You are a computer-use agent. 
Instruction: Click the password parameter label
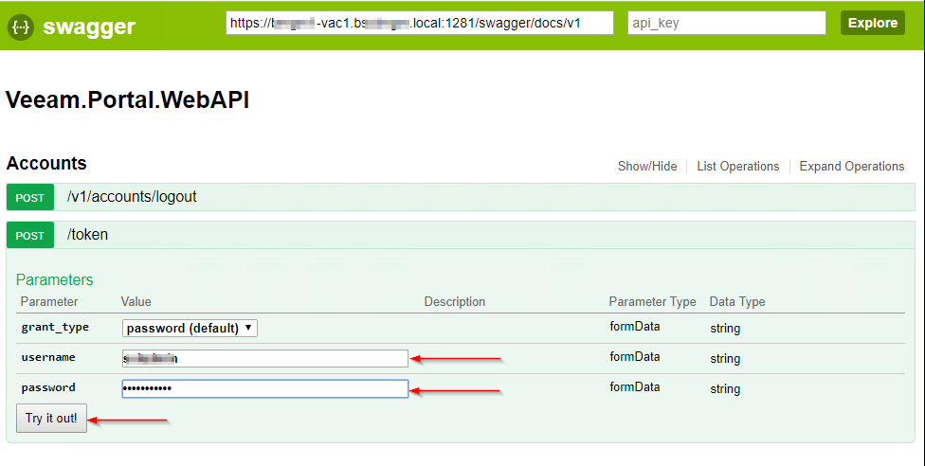(x=48, y=387)
